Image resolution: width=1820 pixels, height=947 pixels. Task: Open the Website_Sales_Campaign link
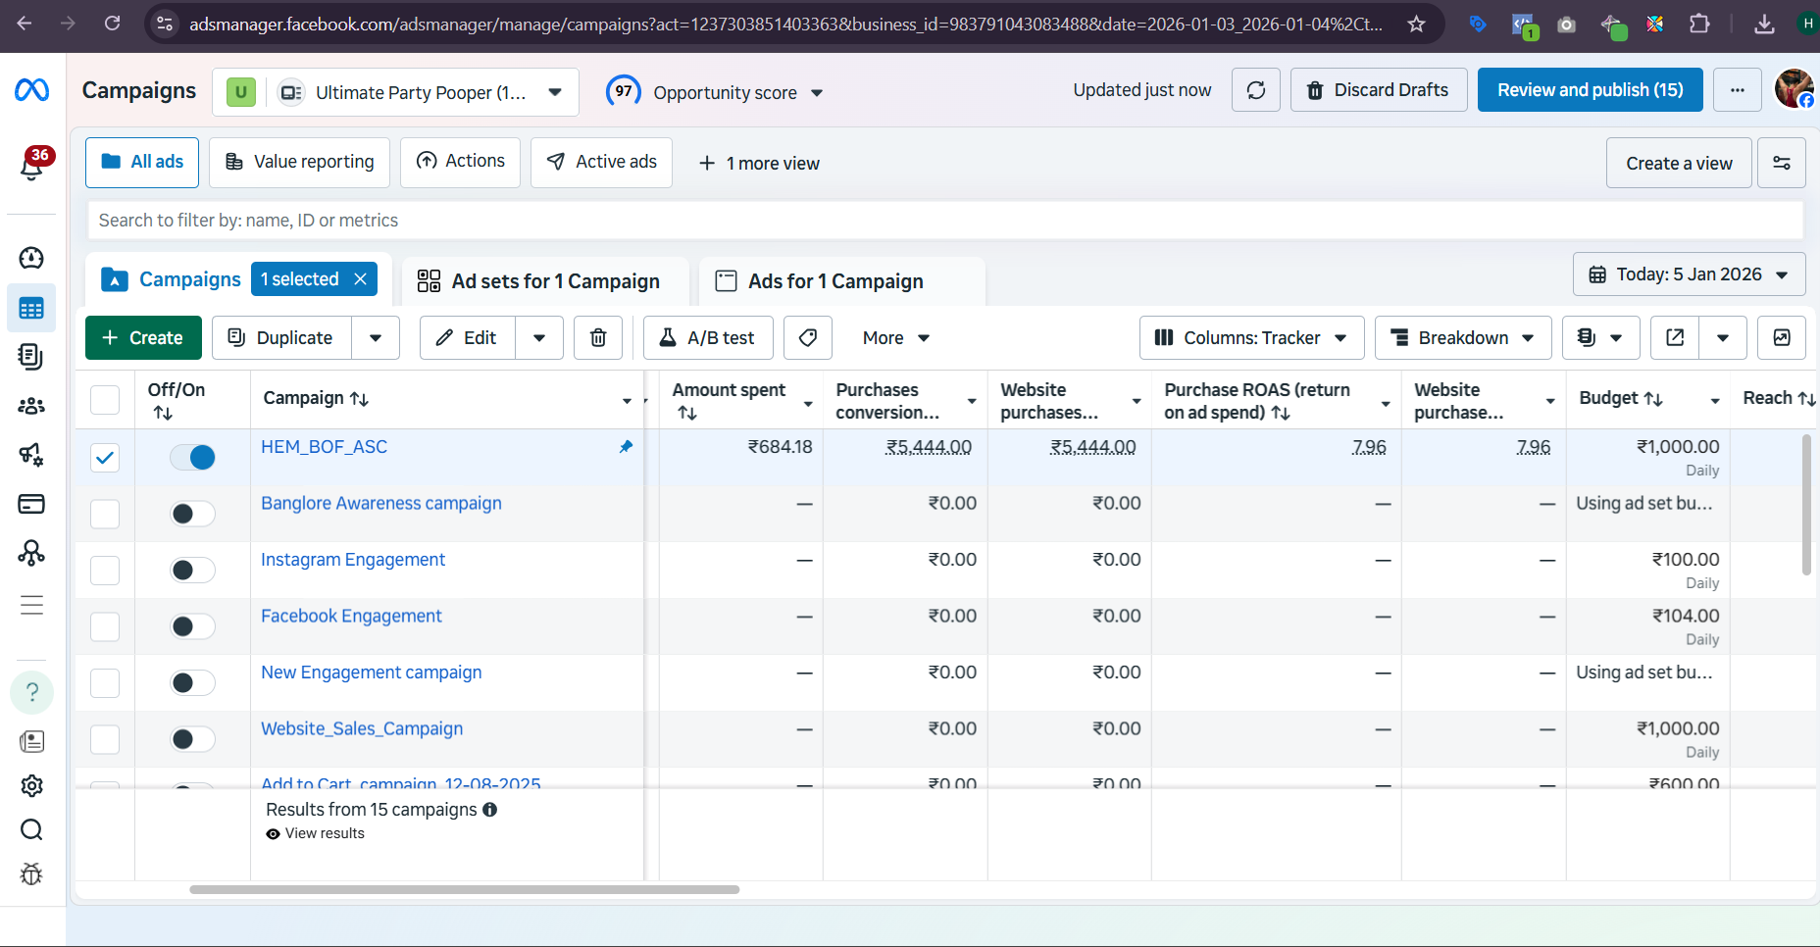(362, 728)
